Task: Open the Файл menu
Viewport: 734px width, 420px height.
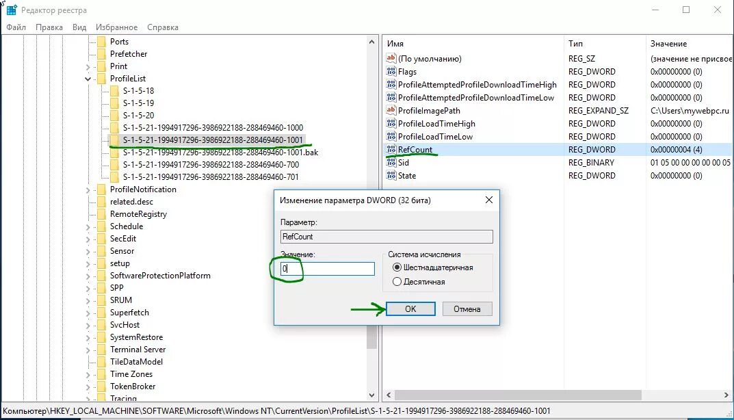Action: tap(16, 27)
